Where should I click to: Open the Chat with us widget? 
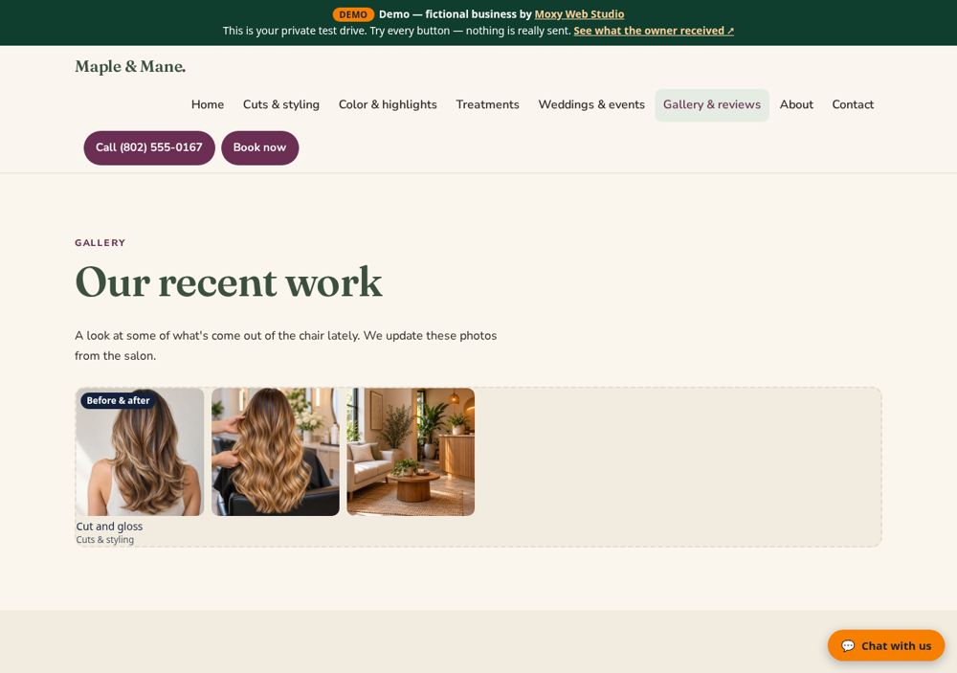coord(885,645)
